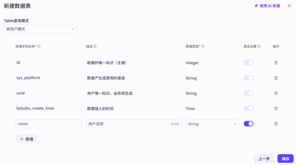The width and height of the screenshot is (296, 165).
Task: Add a new field with 新增
Action: click(x=26, y=139)
